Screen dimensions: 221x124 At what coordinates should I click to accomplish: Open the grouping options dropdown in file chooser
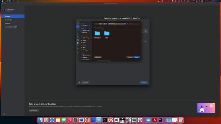coord(105,24)
